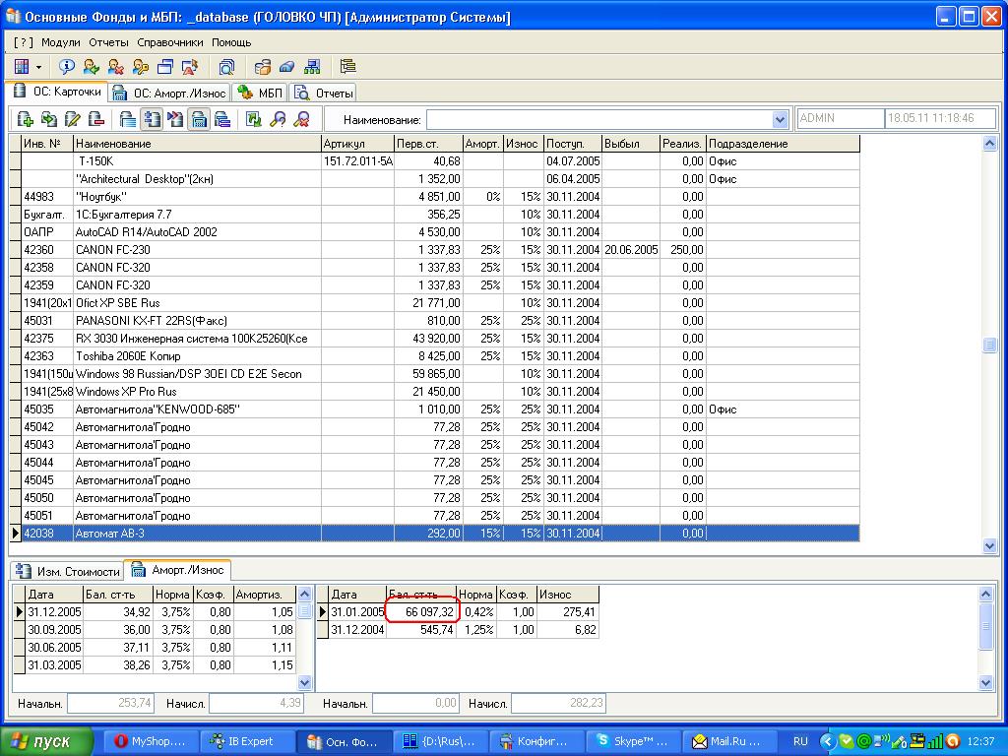The width and height of the screenshot is (1008, 756).
Task: Click the delete user icon in main toolbar
Action: [x=116, y=67]
